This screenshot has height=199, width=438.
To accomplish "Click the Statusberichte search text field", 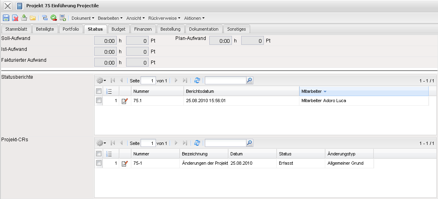I will pos(225,81).
